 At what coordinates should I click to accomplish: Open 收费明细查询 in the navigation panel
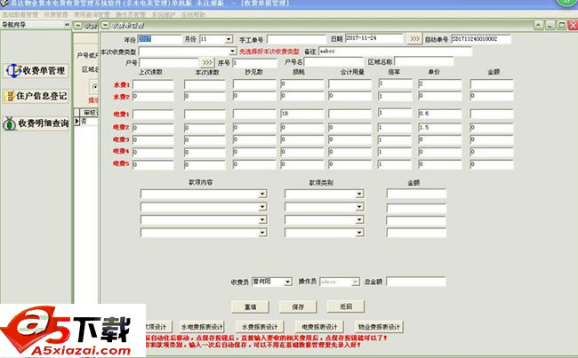pos(36,123)
